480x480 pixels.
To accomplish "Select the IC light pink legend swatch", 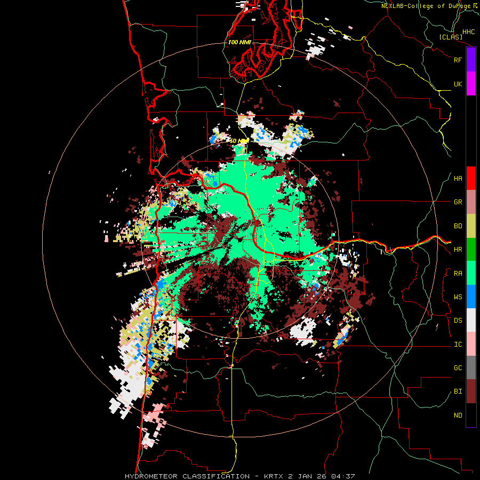I will click(471, 344).
